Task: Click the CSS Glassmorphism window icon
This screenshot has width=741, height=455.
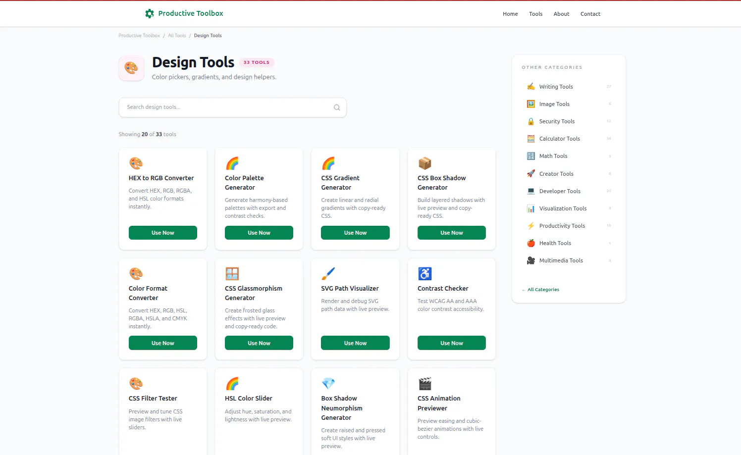Action: 232,273
